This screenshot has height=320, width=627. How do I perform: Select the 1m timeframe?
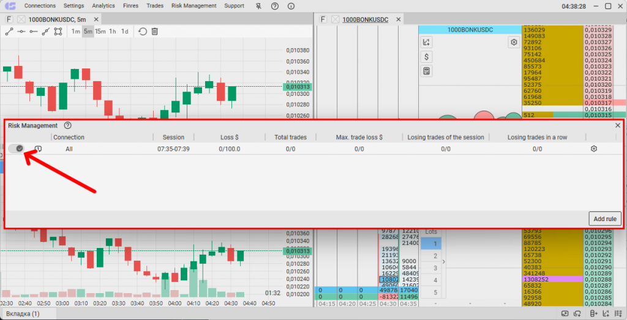(75, 32)
